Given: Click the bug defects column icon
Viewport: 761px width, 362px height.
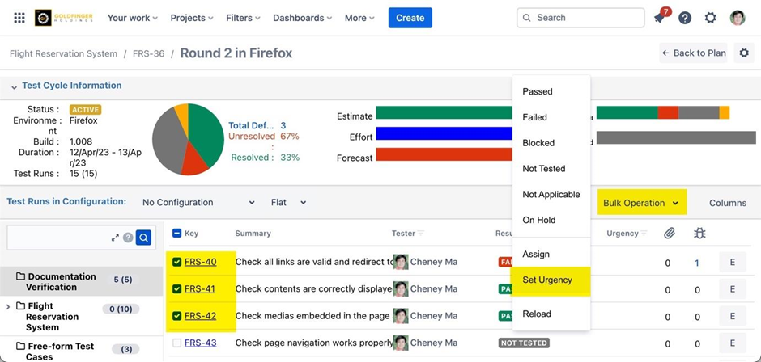Looking at the screenshot, I should pos(701,234).
